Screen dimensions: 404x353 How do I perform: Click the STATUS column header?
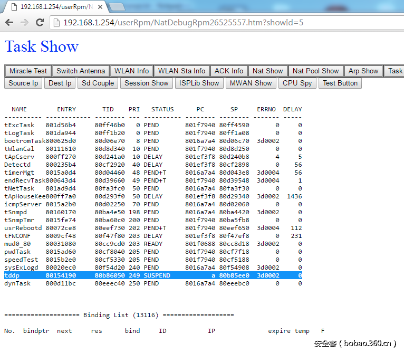pos(162,109)
